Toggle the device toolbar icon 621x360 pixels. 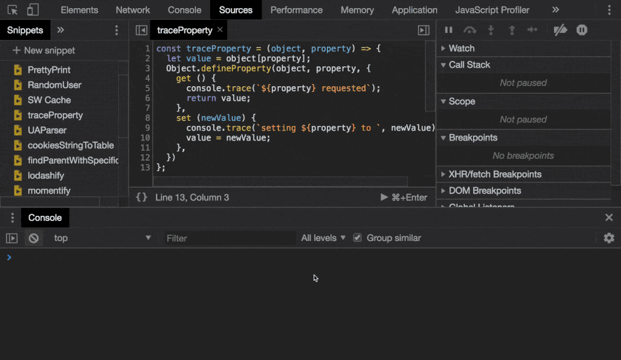coord(33,10)
